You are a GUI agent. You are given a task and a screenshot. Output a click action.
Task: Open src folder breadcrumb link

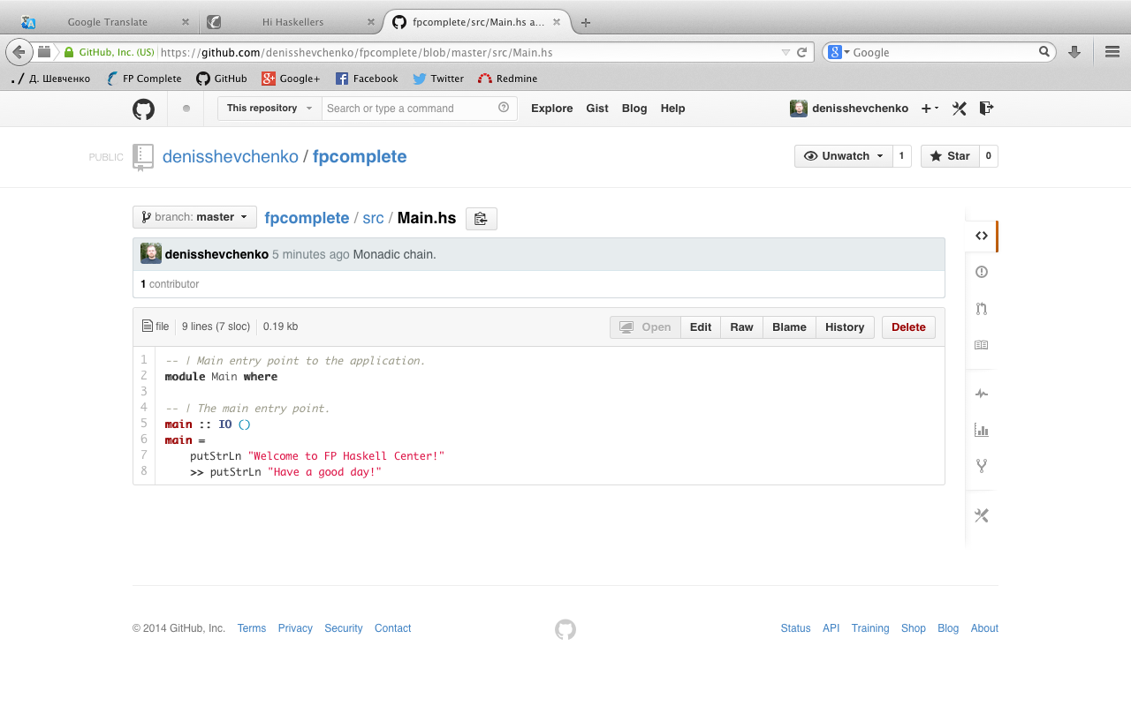pyautogui.click(x=373, y=218)
